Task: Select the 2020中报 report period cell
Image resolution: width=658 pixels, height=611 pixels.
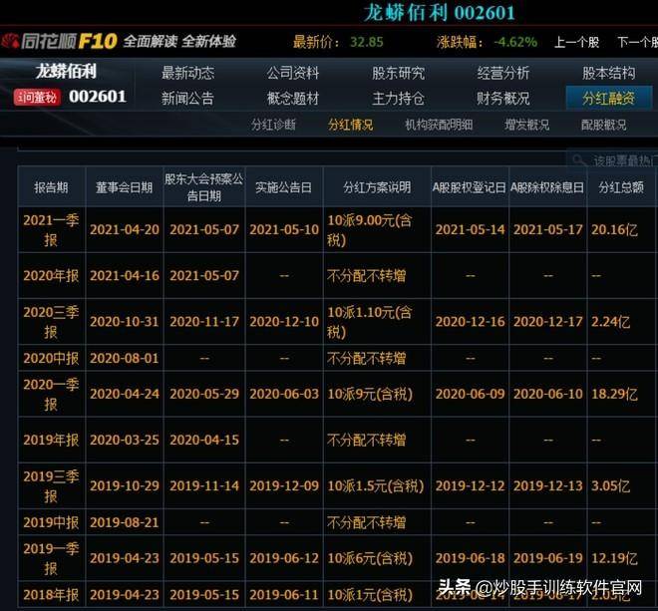Action: point(51,358)
